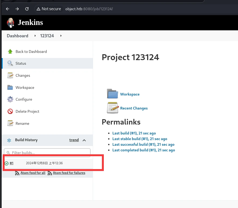The image size is (238, 208).
Task: Click the Permalinks heading
Action: (x=121, y=122)
